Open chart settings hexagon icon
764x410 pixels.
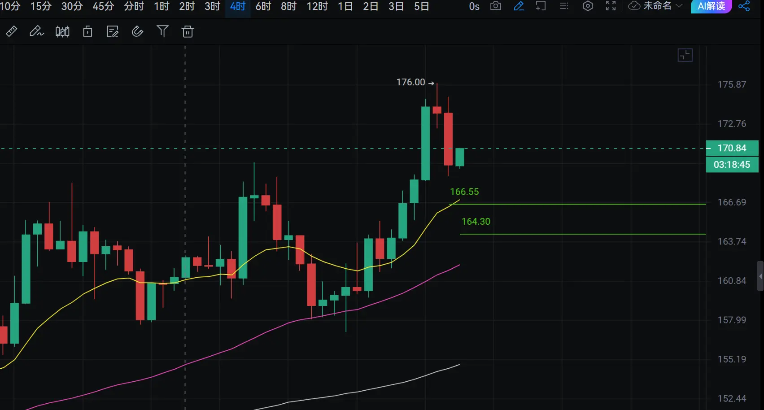(588, 6)
